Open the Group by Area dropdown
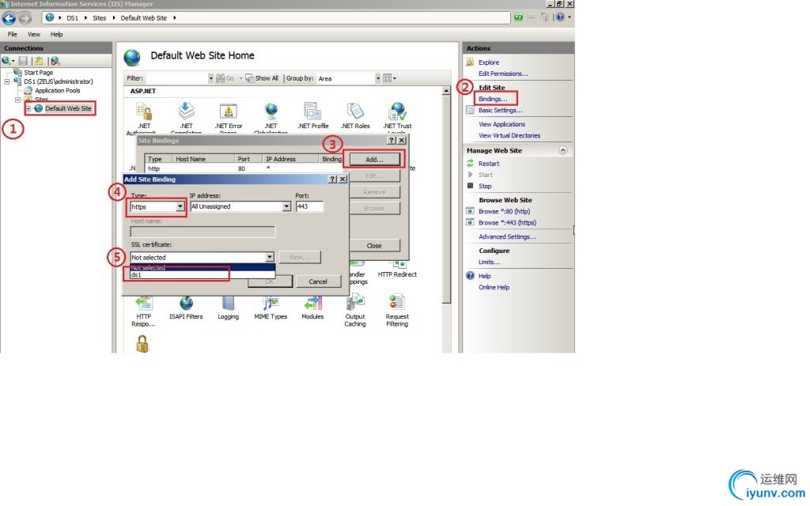The image size is (810, 506). point(349,78)
